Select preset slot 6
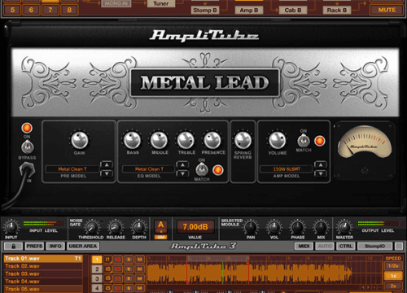 pyautogui.click(x=31, y=10)
